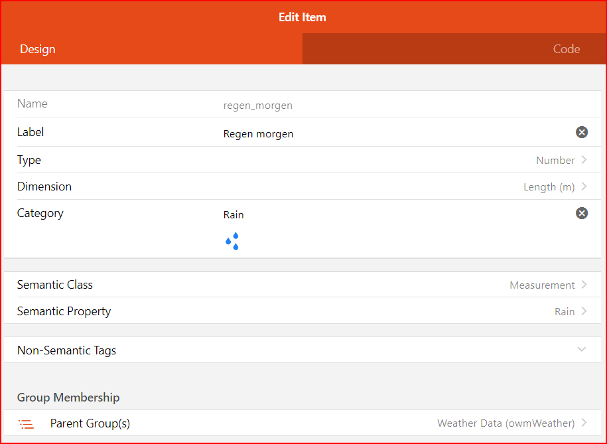The width and height of the screenshot is (607, 444).
Task: Open Semantic Property chevron arrow
Action: point(584,311)
